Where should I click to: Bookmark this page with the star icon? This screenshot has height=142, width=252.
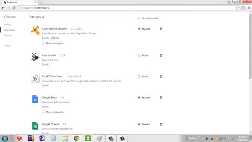(237, 8)
